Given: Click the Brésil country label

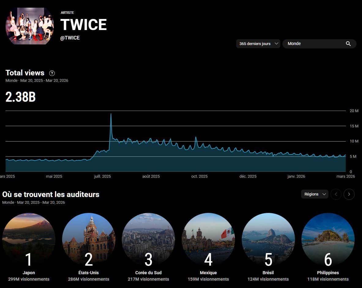Looking at the screenshot, I should coord(268,273).
